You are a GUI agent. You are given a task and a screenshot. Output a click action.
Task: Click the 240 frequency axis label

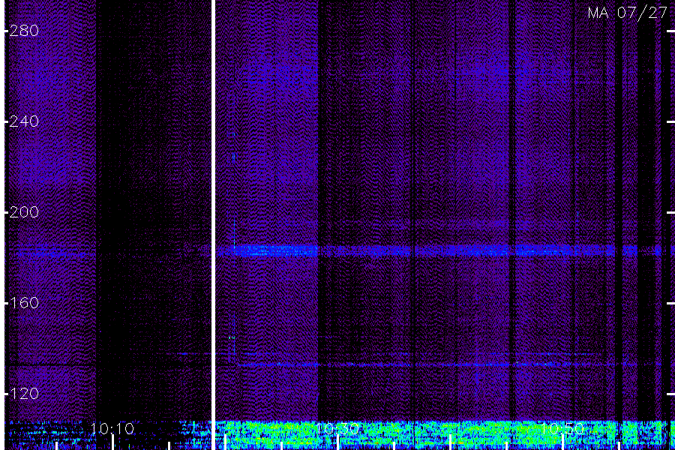click(24, 121)
